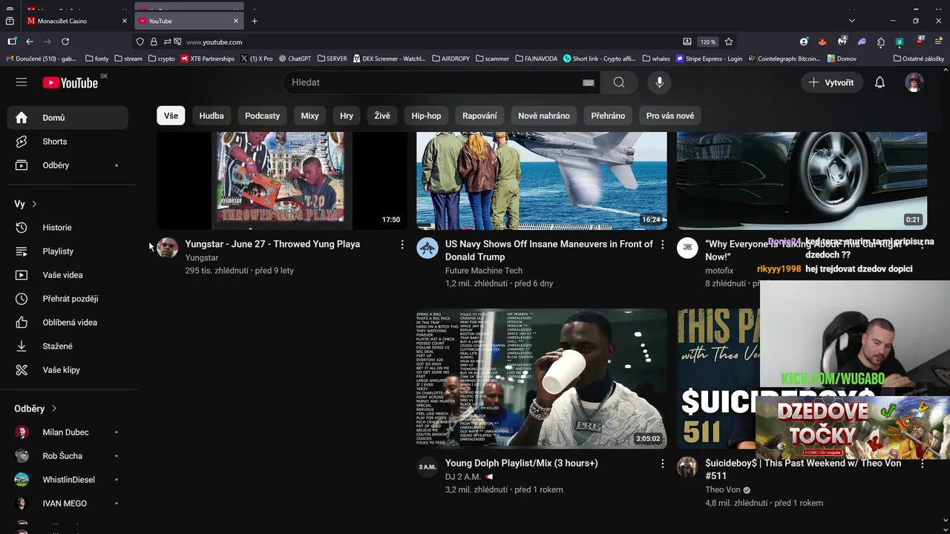Close the YouTube tab

tap(236, 21)
